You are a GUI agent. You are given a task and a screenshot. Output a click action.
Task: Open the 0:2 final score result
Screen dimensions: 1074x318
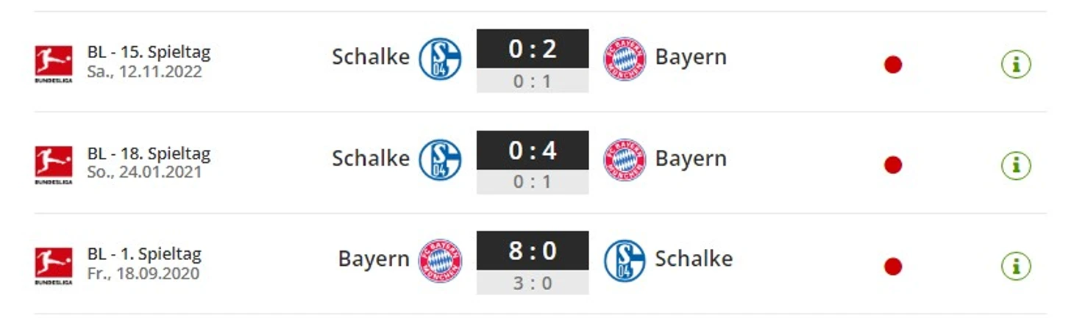pos(533,49)
